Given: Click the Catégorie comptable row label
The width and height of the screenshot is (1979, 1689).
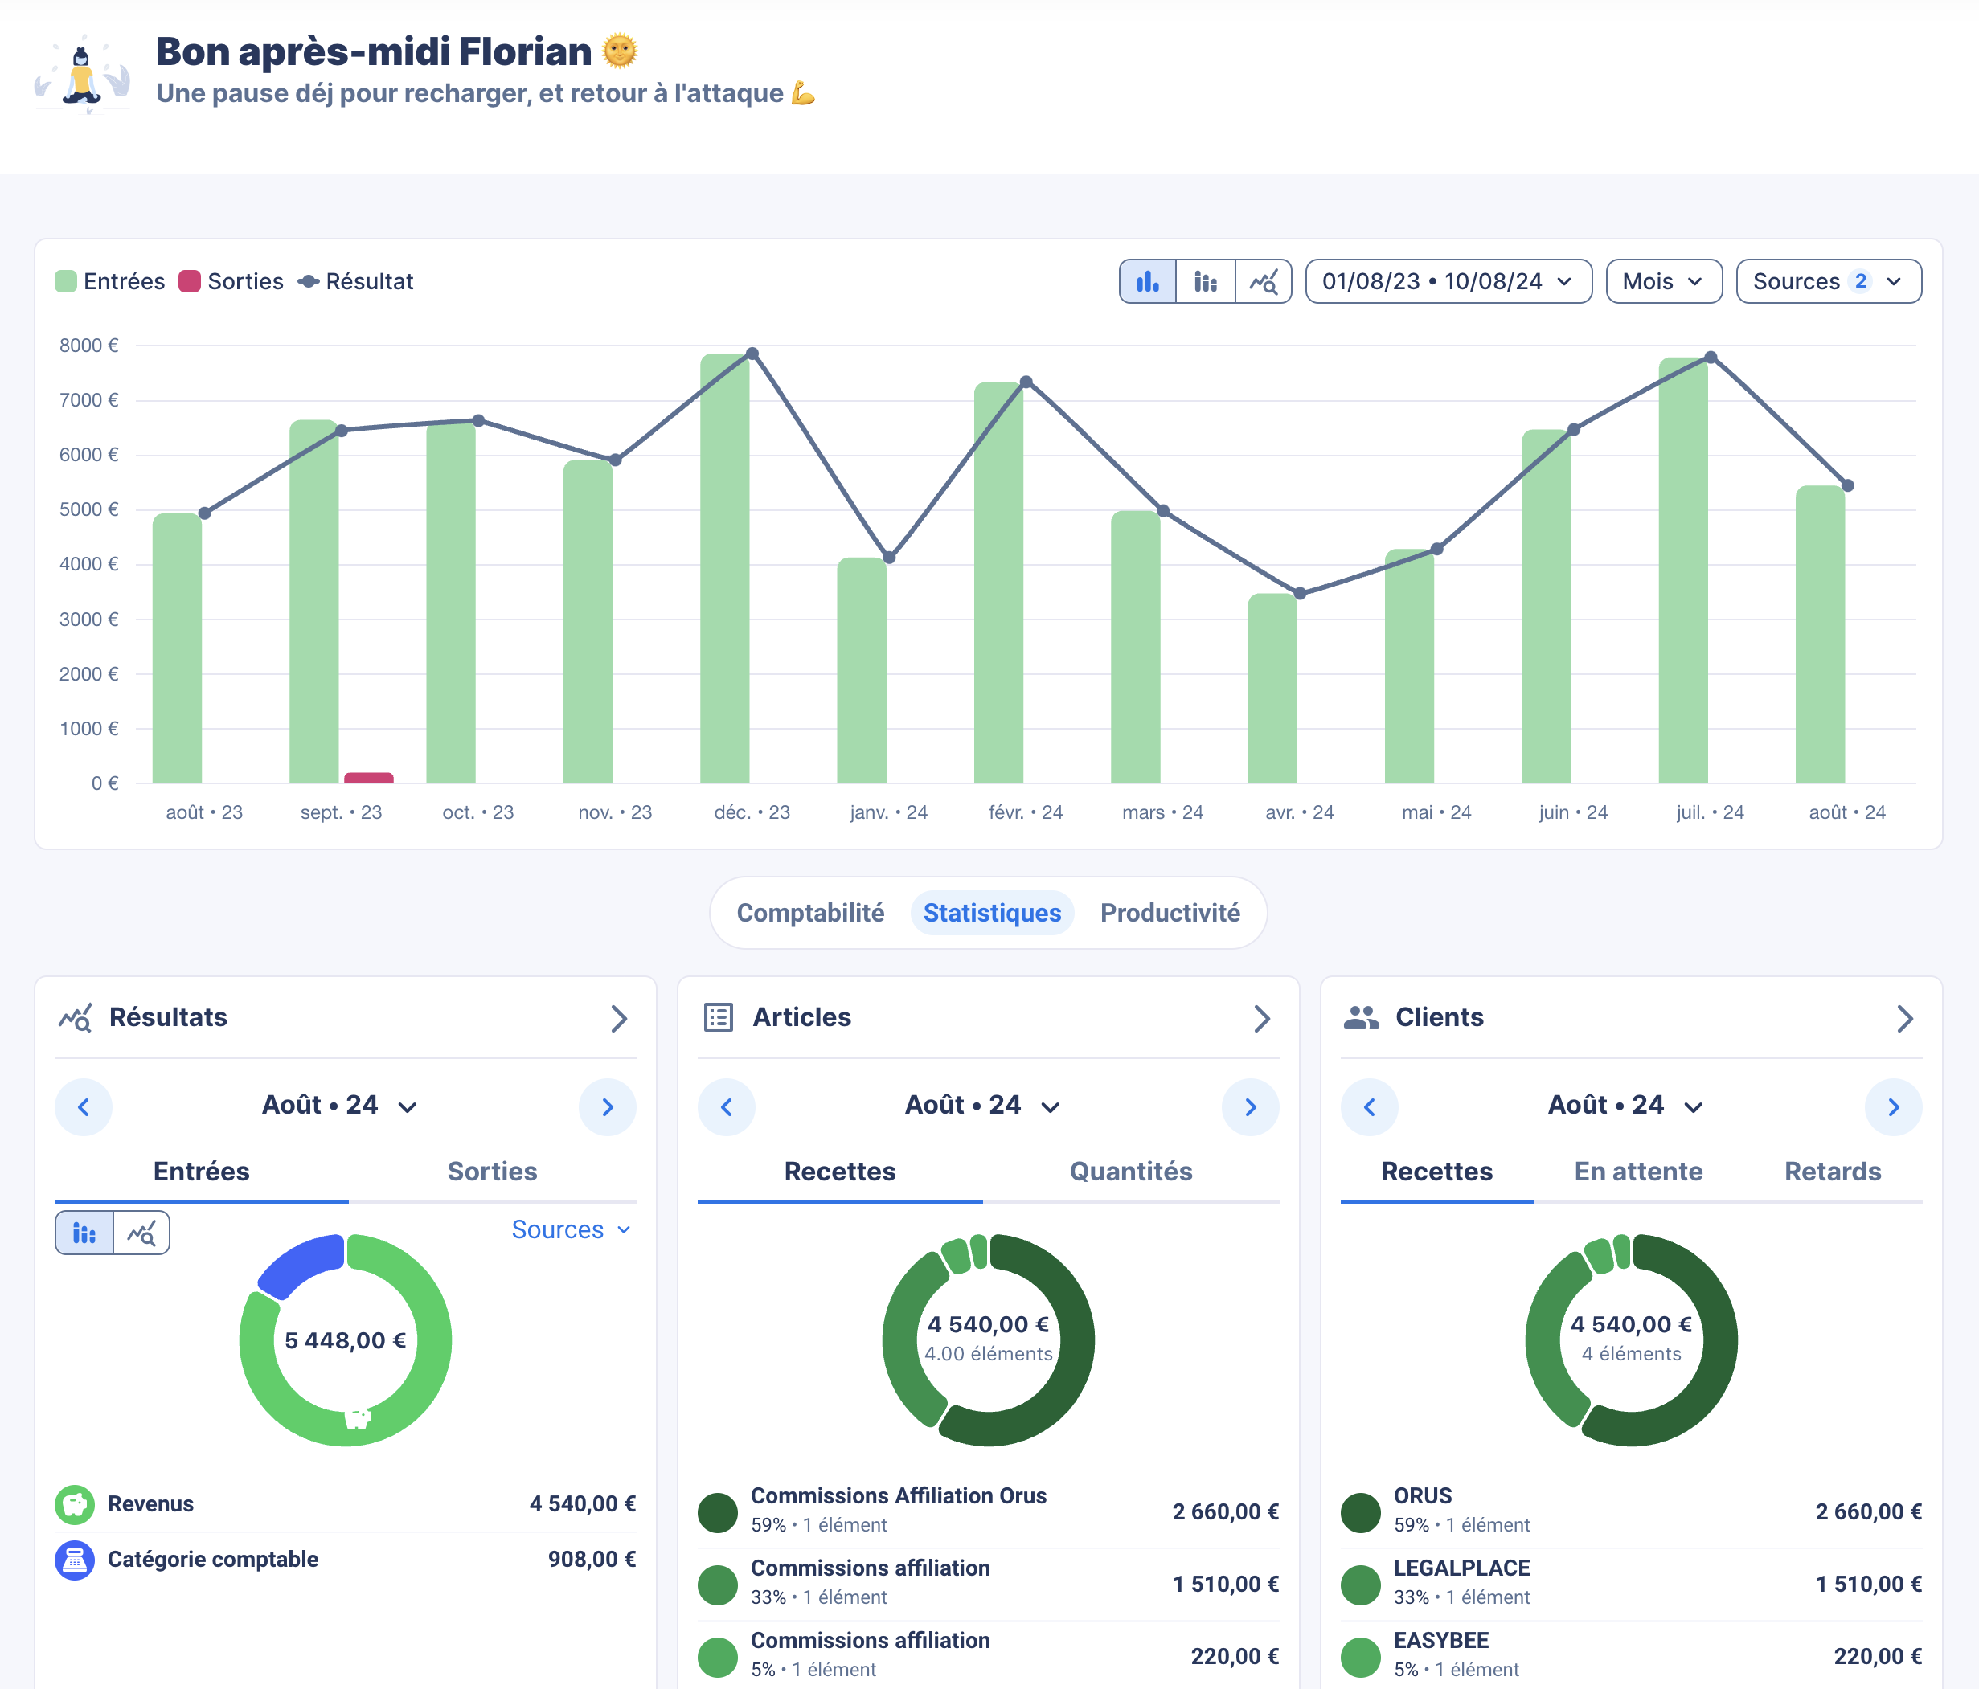Looking at the screenshot, I should click(x=213, y=1560).
